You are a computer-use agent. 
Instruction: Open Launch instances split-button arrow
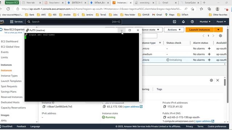click(x=218, y=30)
